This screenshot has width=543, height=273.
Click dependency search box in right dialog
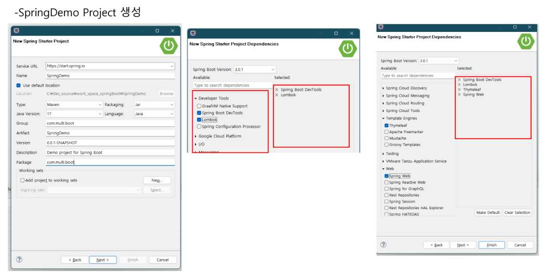[418, 75]
